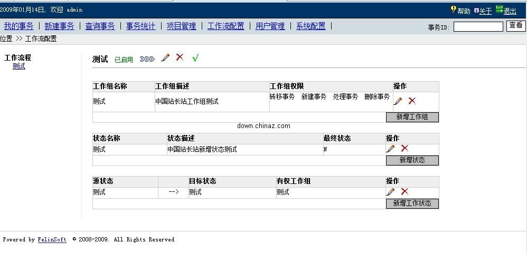Edit the 测试 --> 测试 transition row
This screenshot has height=253, width=527.
click(391, 192)
